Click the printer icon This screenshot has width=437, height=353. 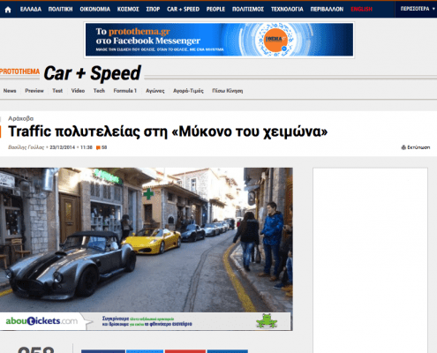(403, 147)
